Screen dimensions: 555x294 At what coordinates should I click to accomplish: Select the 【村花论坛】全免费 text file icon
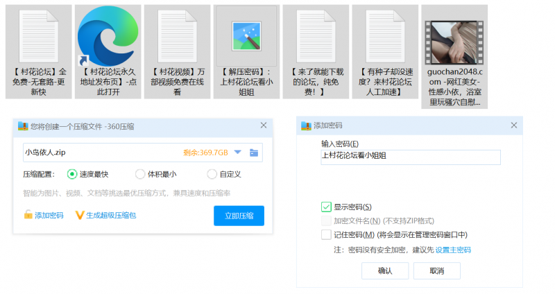click(x=39, y=35)
